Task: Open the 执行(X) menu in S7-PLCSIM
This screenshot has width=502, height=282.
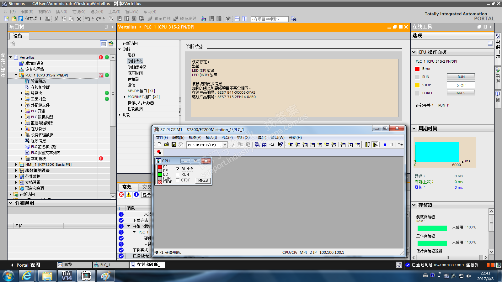Action: [x=243, y=138]
